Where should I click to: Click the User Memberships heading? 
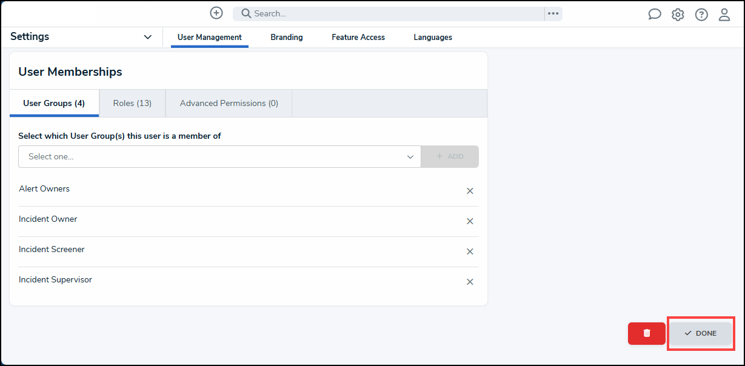tap(70, 72)
